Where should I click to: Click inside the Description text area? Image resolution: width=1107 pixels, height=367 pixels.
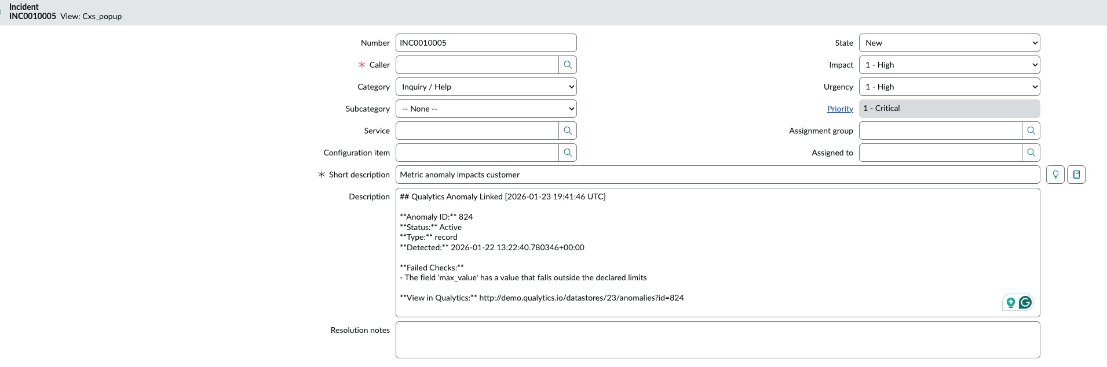718,253
